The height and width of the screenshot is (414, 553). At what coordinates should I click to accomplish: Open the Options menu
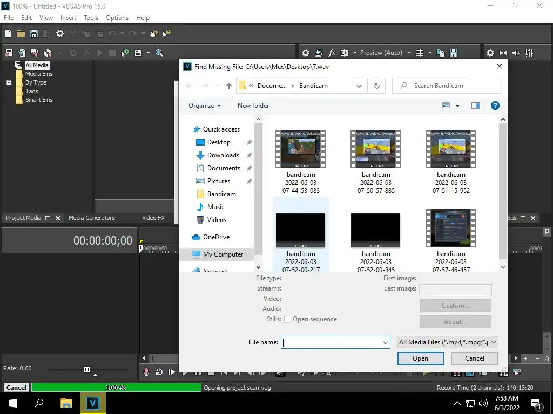point(117,18)
